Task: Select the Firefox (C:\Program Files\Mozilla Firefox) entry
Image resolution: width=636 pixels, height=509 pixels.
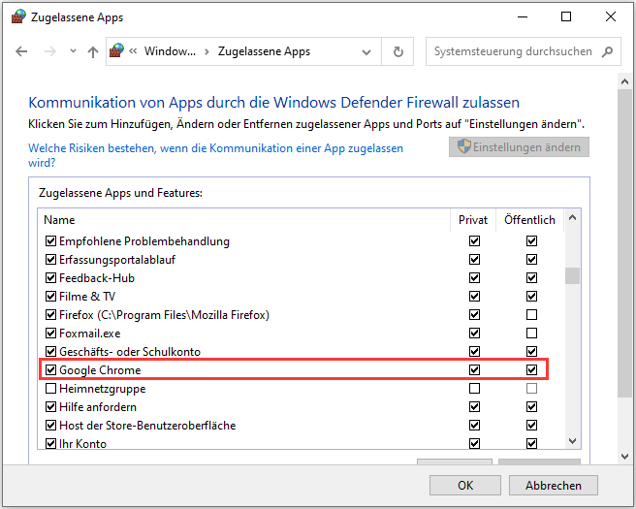Action: (x=164, y=315)
